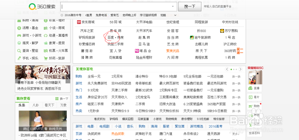Click the 活期·基金 coin icon
The image size is (299, 140).
pos(19,28)
